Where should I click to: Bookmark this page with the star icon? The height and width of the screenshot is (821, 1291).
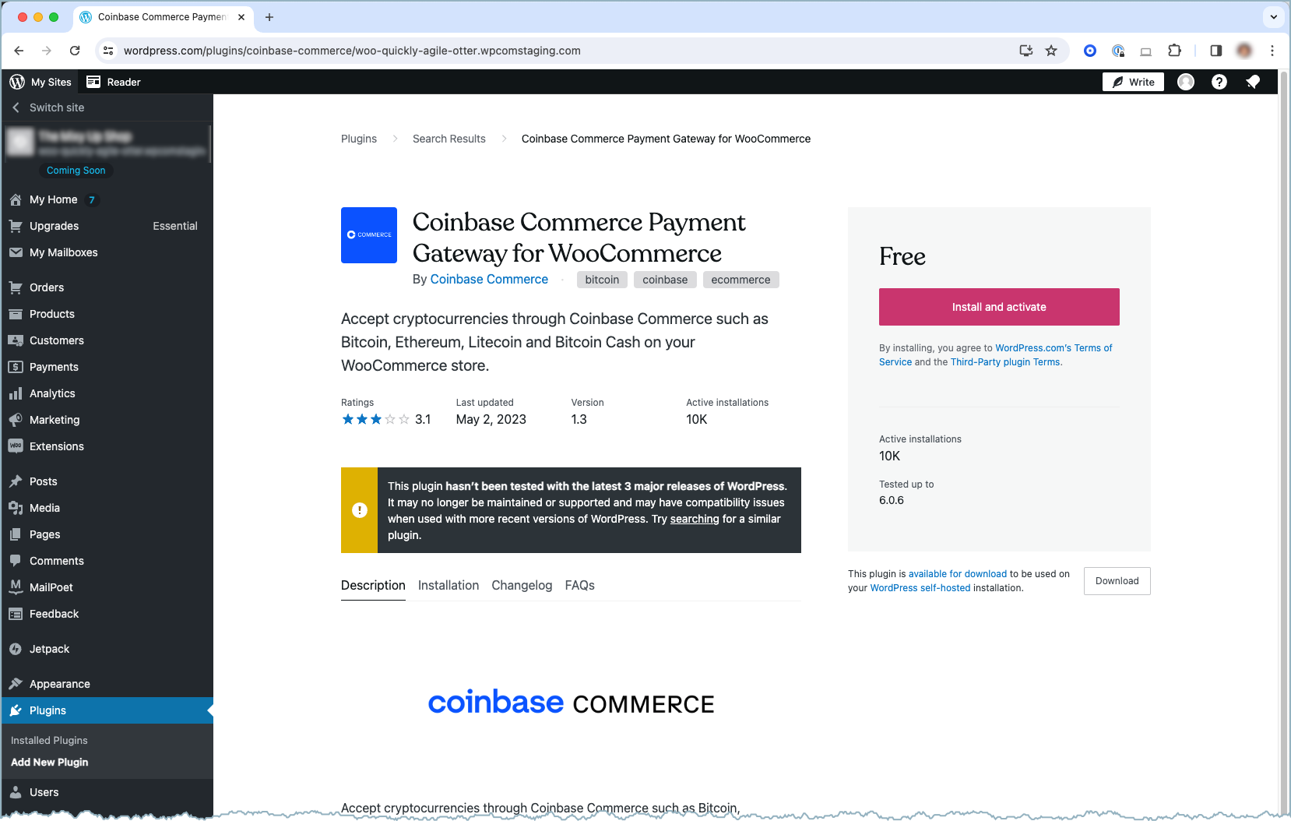pyautogui.click(x=1051, y=51)
